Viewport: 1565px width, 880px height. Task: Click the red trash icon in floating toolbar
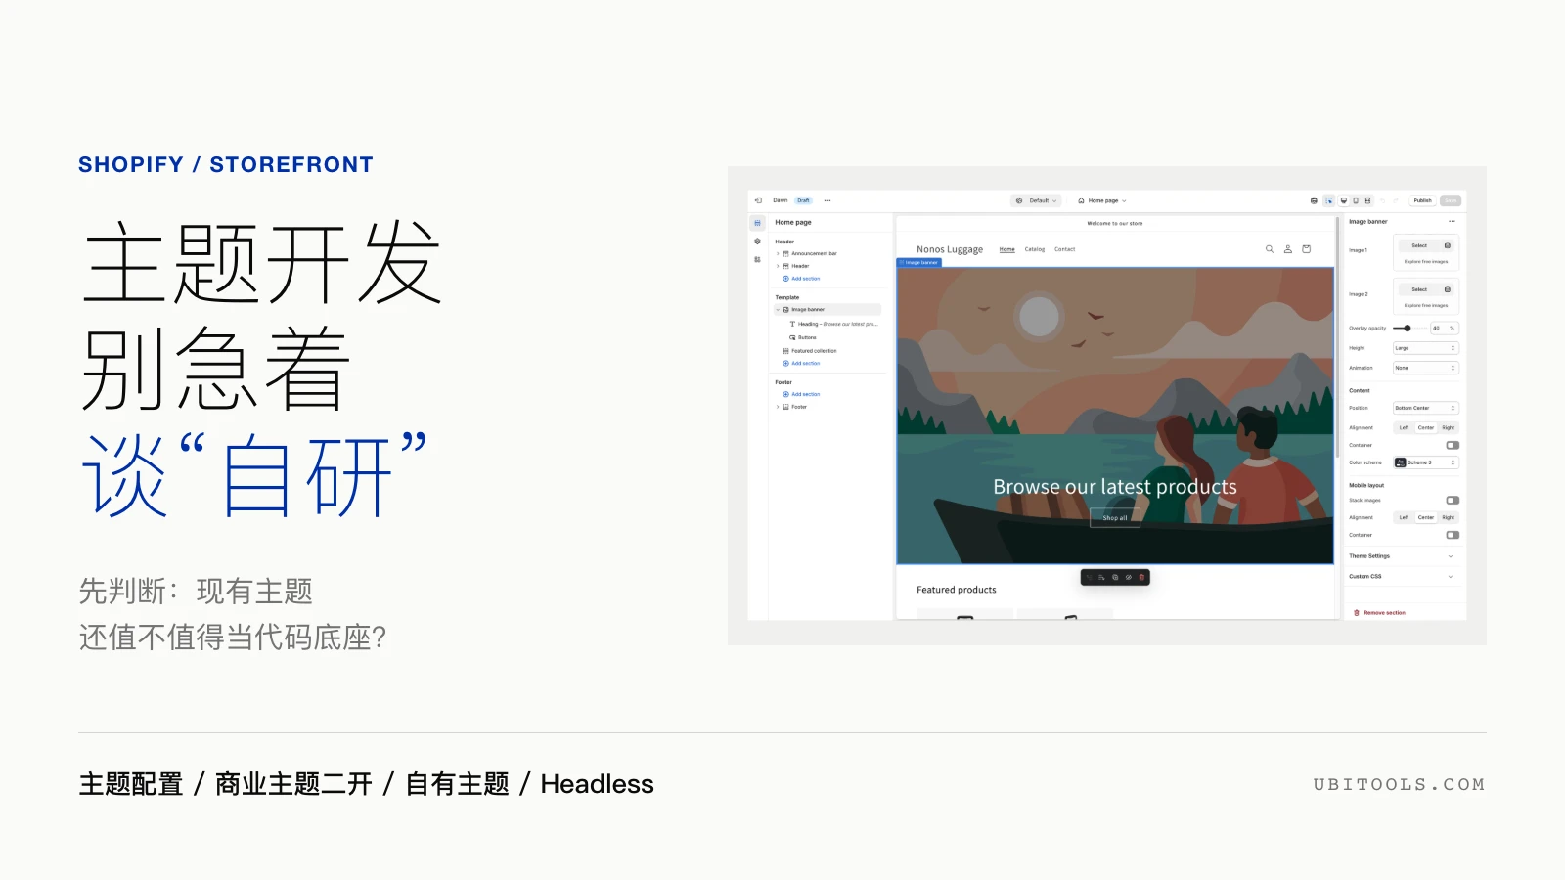(1141, 578)
